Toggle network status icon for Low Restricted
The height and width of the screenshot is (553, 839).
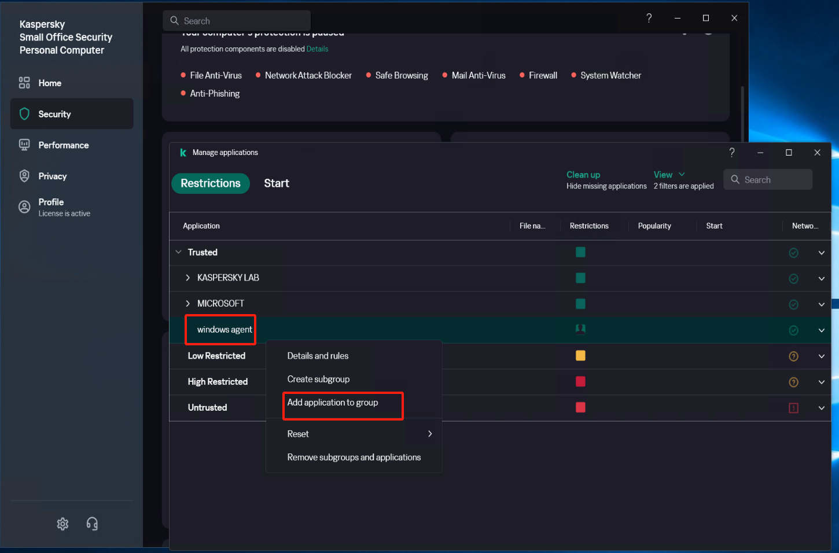(x=793, y=356)
